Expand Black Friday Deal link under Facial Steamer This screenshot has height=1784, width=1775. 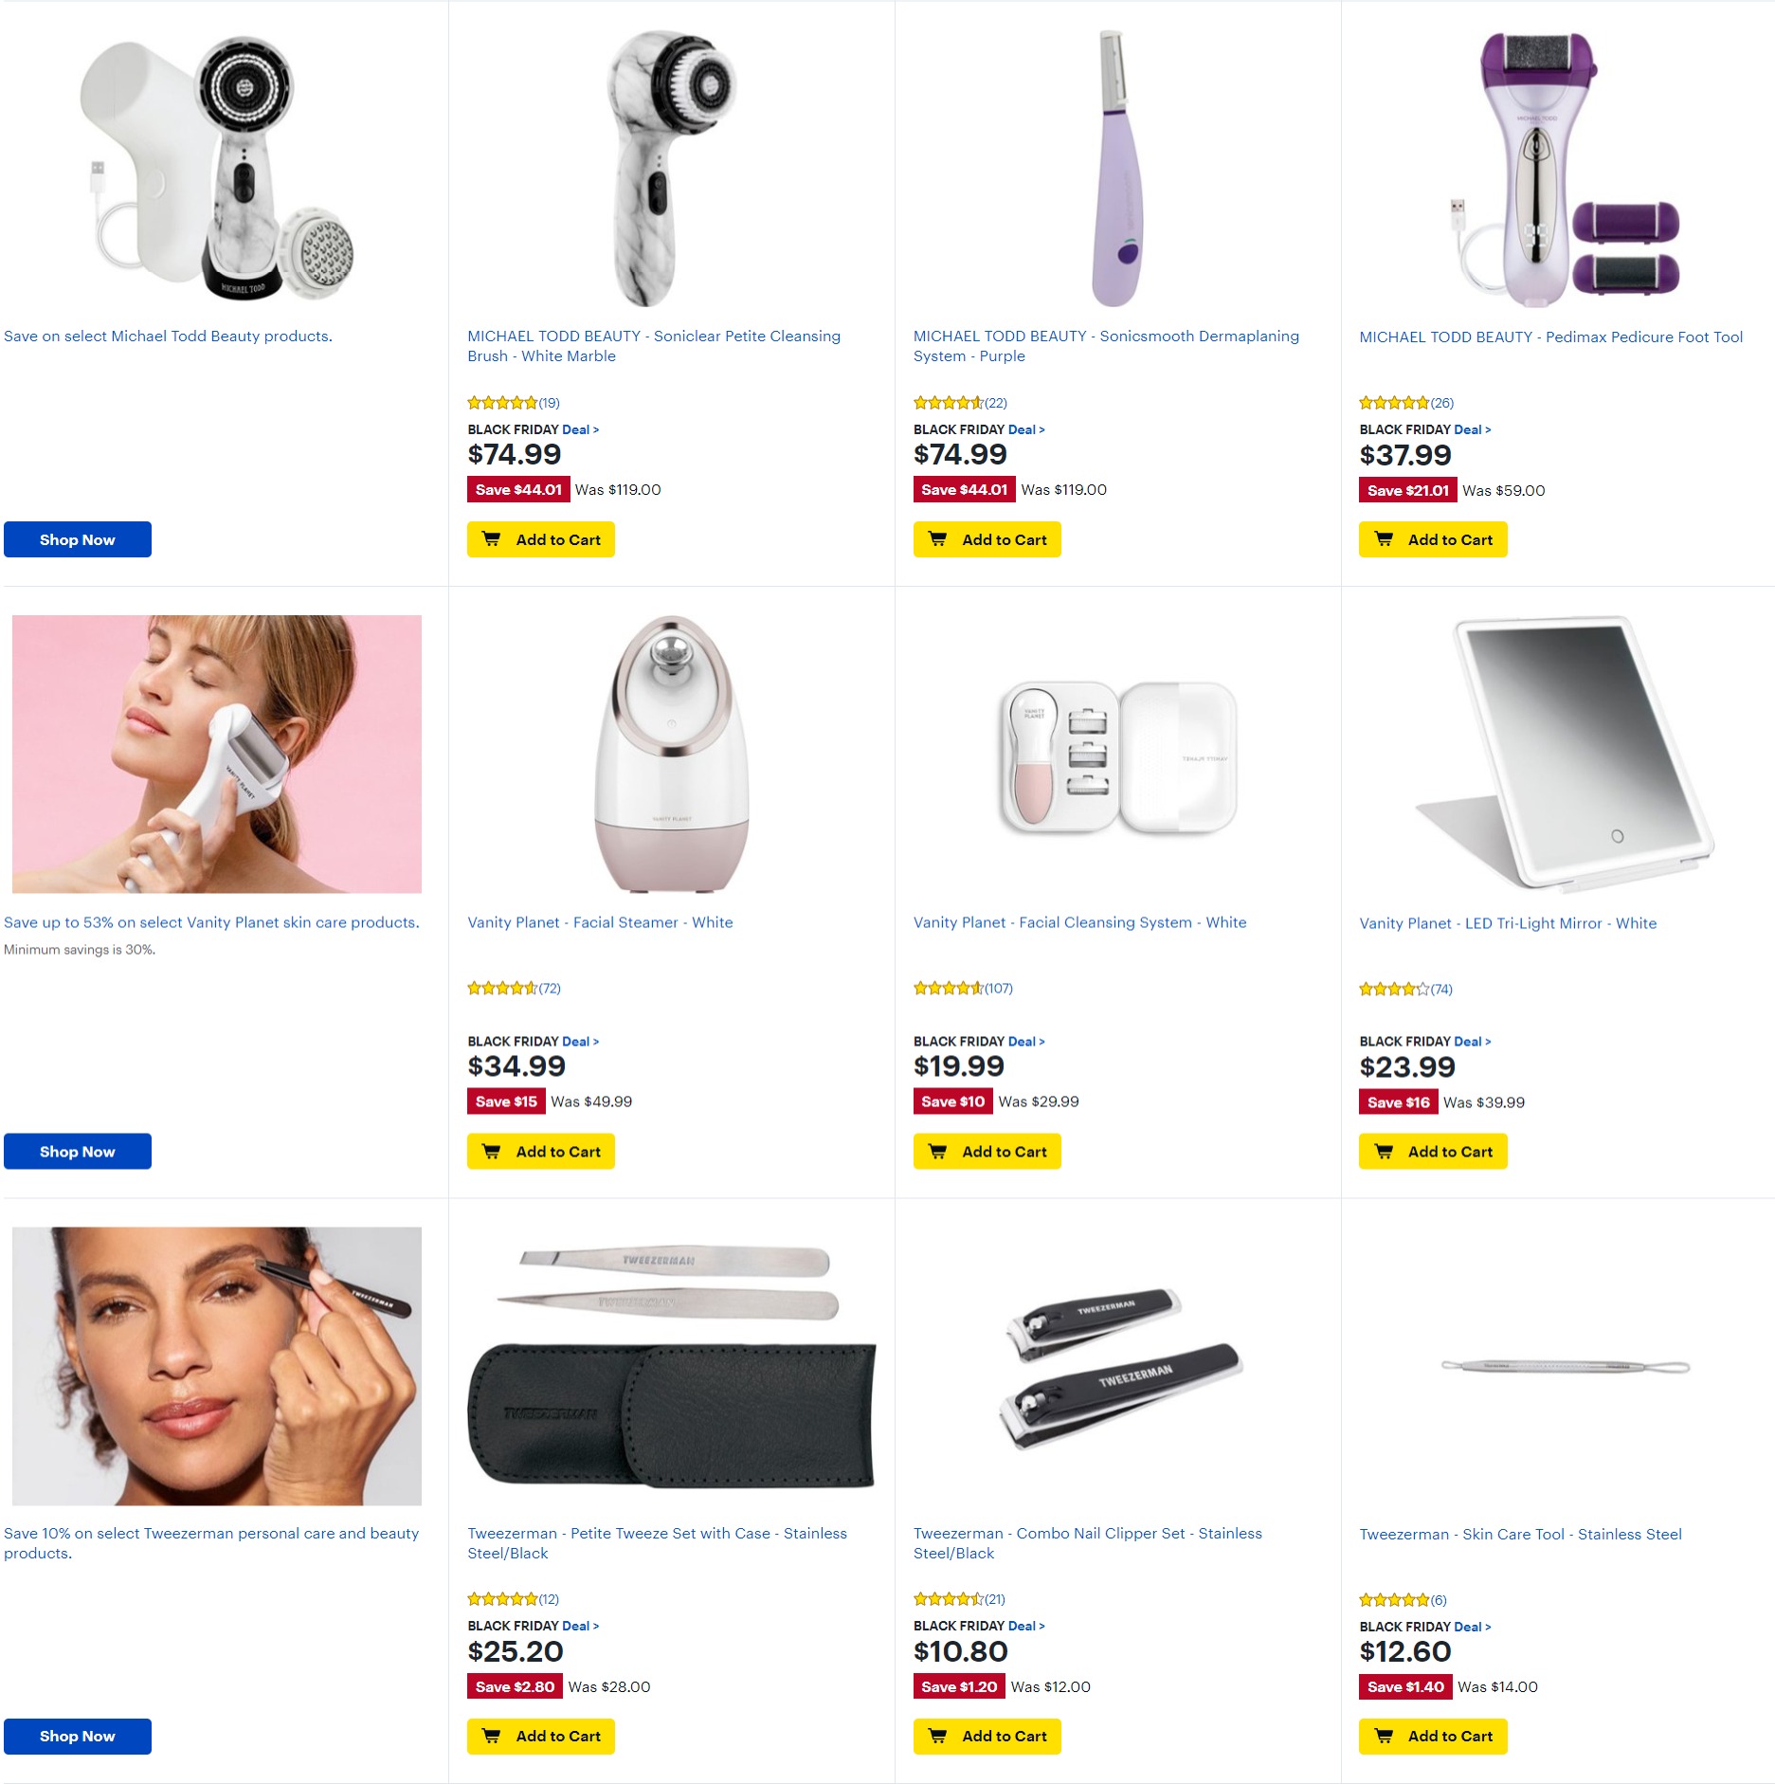[x=580, y=1041]
